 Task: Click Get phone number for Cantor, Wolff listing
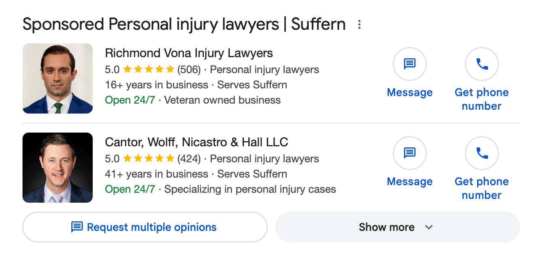click(481, 188)
